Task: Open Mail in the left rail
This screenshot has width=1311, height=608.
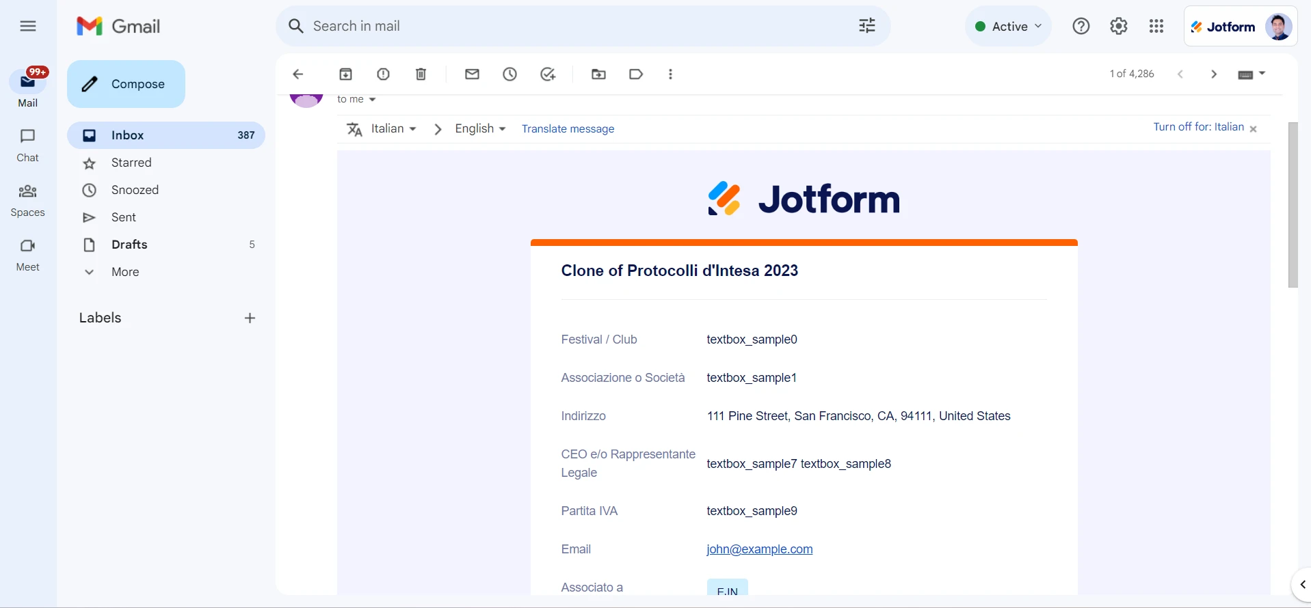Action: (x=27, y=89)
